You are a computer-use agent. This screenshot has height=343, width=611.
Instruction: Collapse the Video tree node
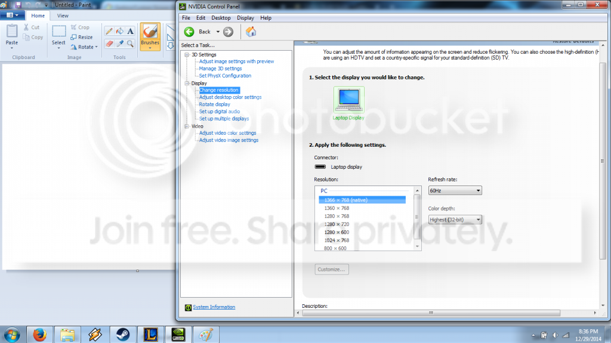click(187, 126)
